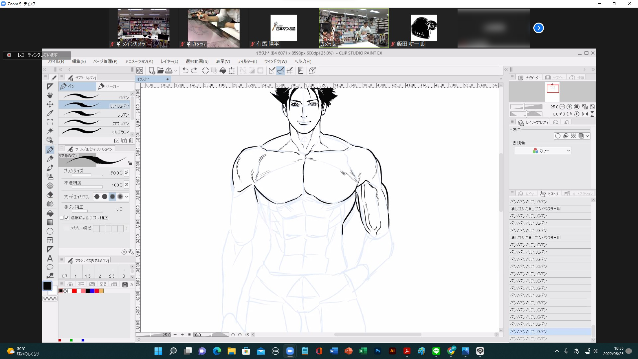Click the Scale/Rotate transform icon

pyautogui.click(x=232, y=70)
